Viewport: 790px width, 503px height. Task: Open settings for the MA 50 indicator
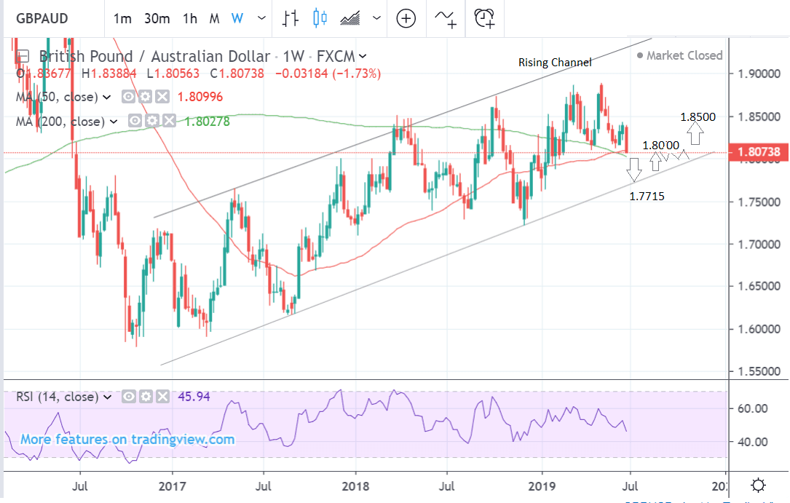(144, 97)
